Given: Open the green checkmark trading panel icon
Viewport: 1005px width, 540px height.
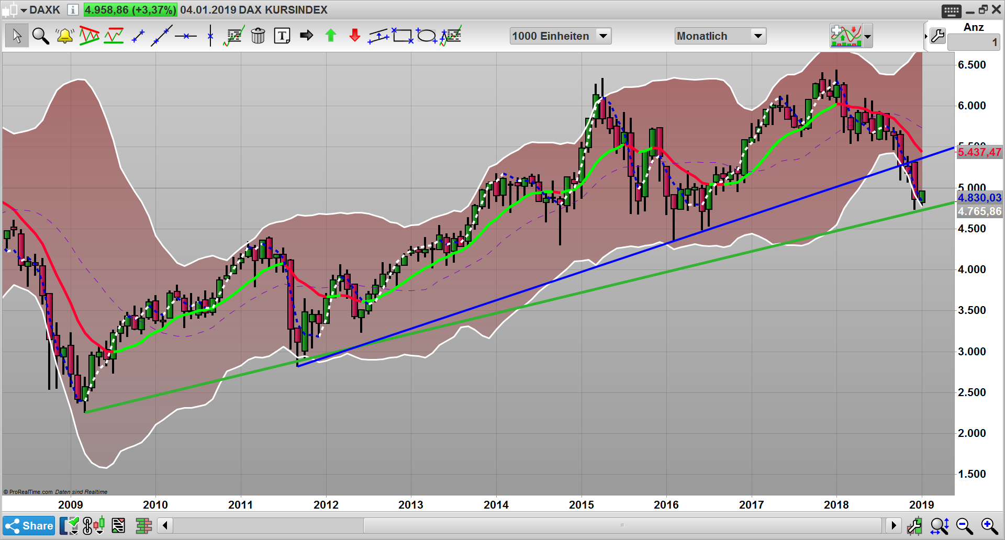Looking at the screenshot, I should click(69, 525).
